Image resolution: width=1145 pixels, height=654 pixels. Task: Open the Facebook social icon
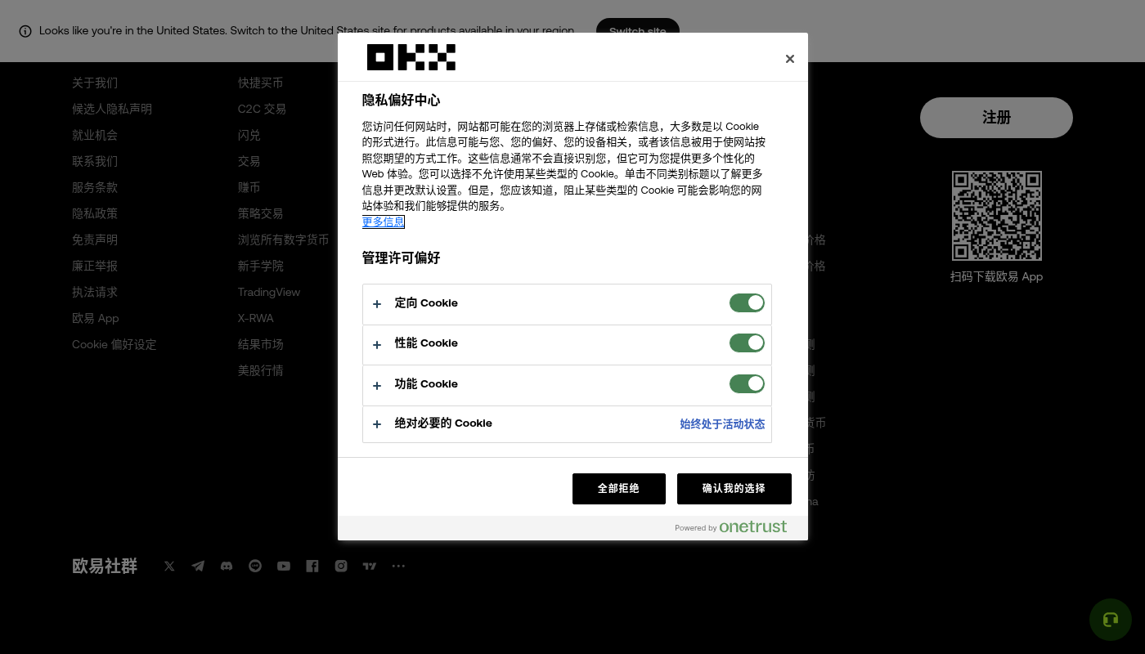click(x=312, y=566)
